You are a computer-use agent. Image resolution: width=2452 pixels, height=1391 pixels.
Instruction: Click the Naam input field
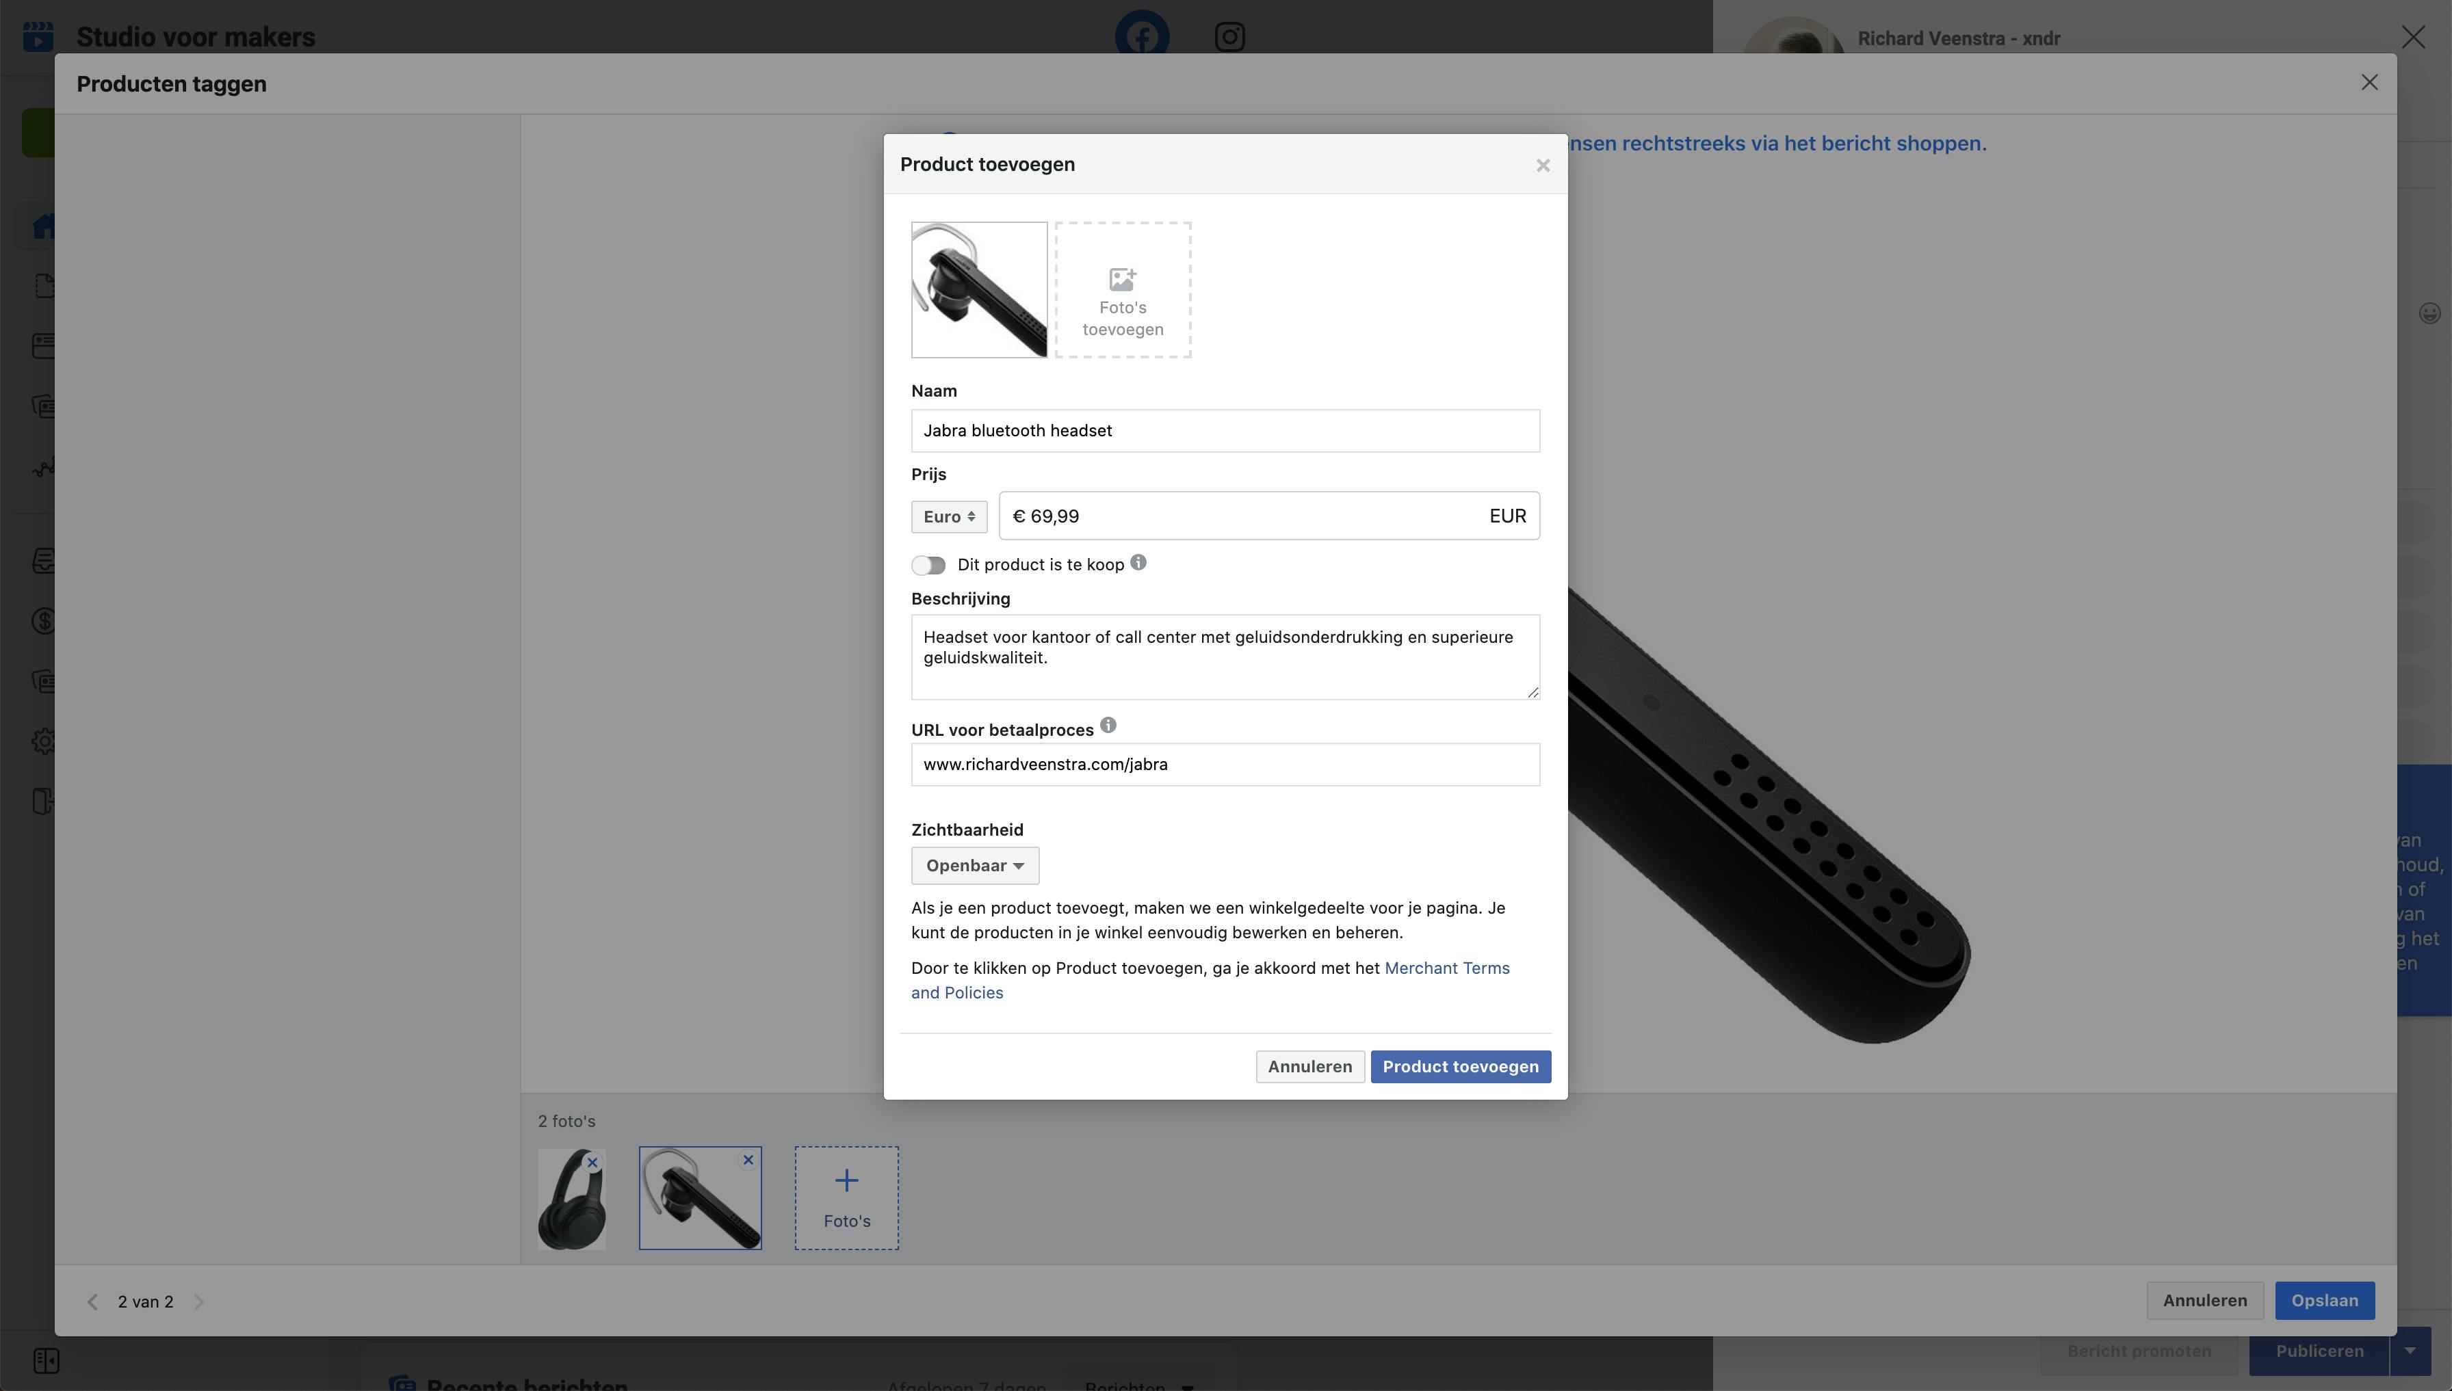coord(1224,431)
